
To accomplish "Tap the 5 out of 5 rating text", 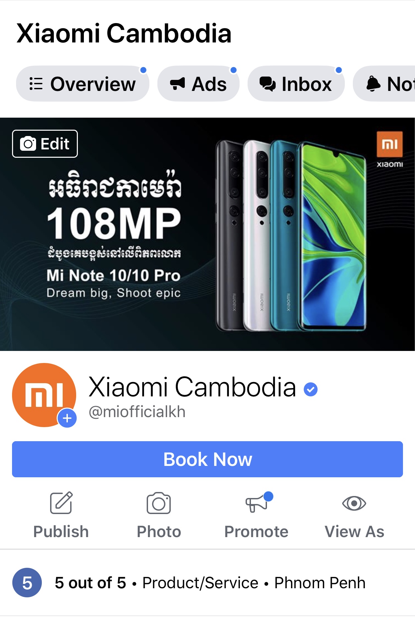I will 90,583.
